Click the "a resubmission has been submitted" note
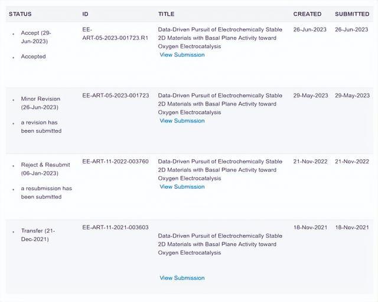Image resolution: width=378 pixels, height=302 pixels. point(46,192)
